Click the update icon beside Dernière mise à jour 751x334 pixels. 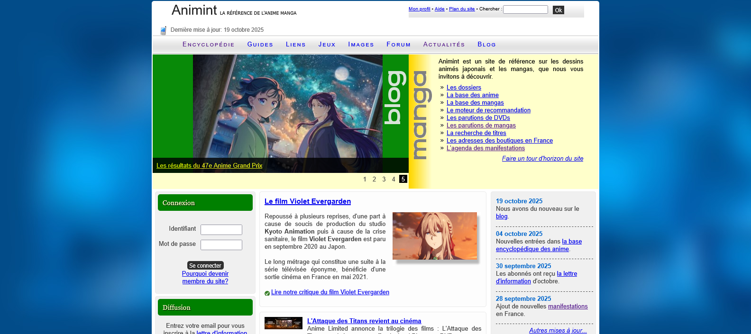(x=163, y=30)
